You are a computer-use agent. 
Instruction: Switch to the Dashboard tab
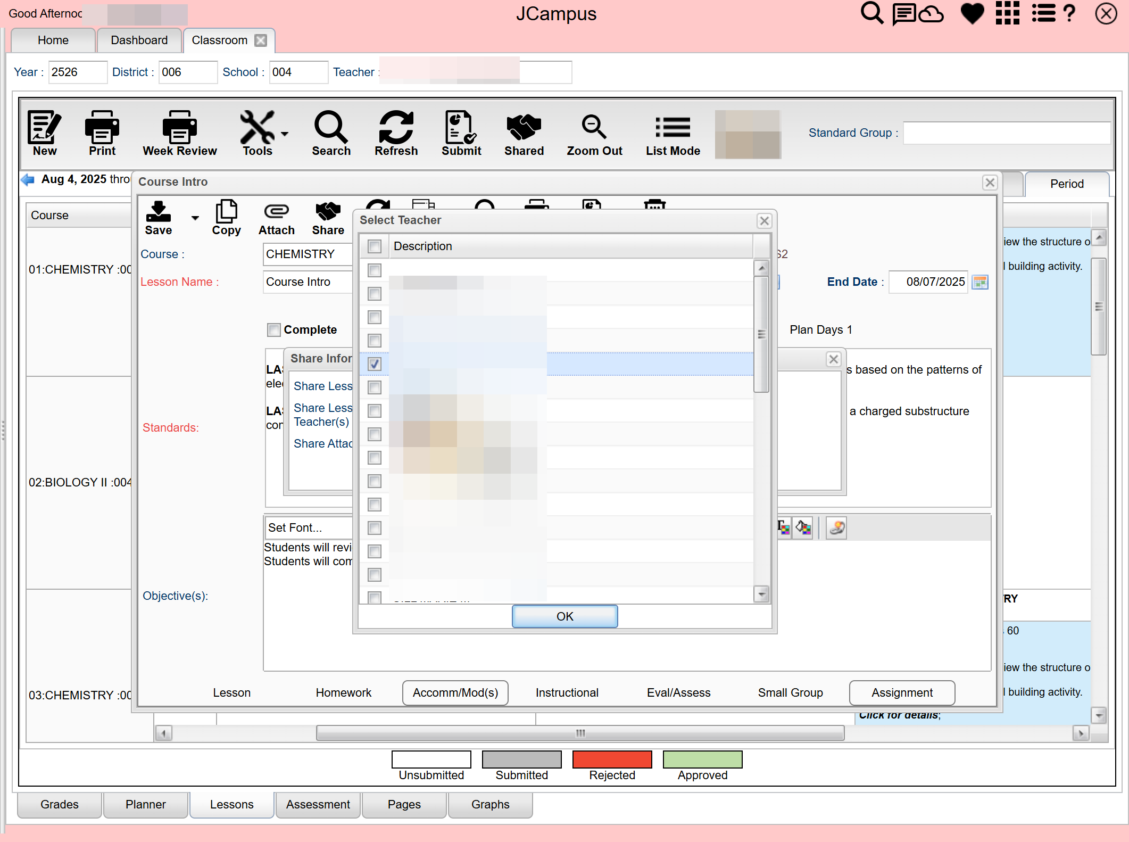click(139, 40)
